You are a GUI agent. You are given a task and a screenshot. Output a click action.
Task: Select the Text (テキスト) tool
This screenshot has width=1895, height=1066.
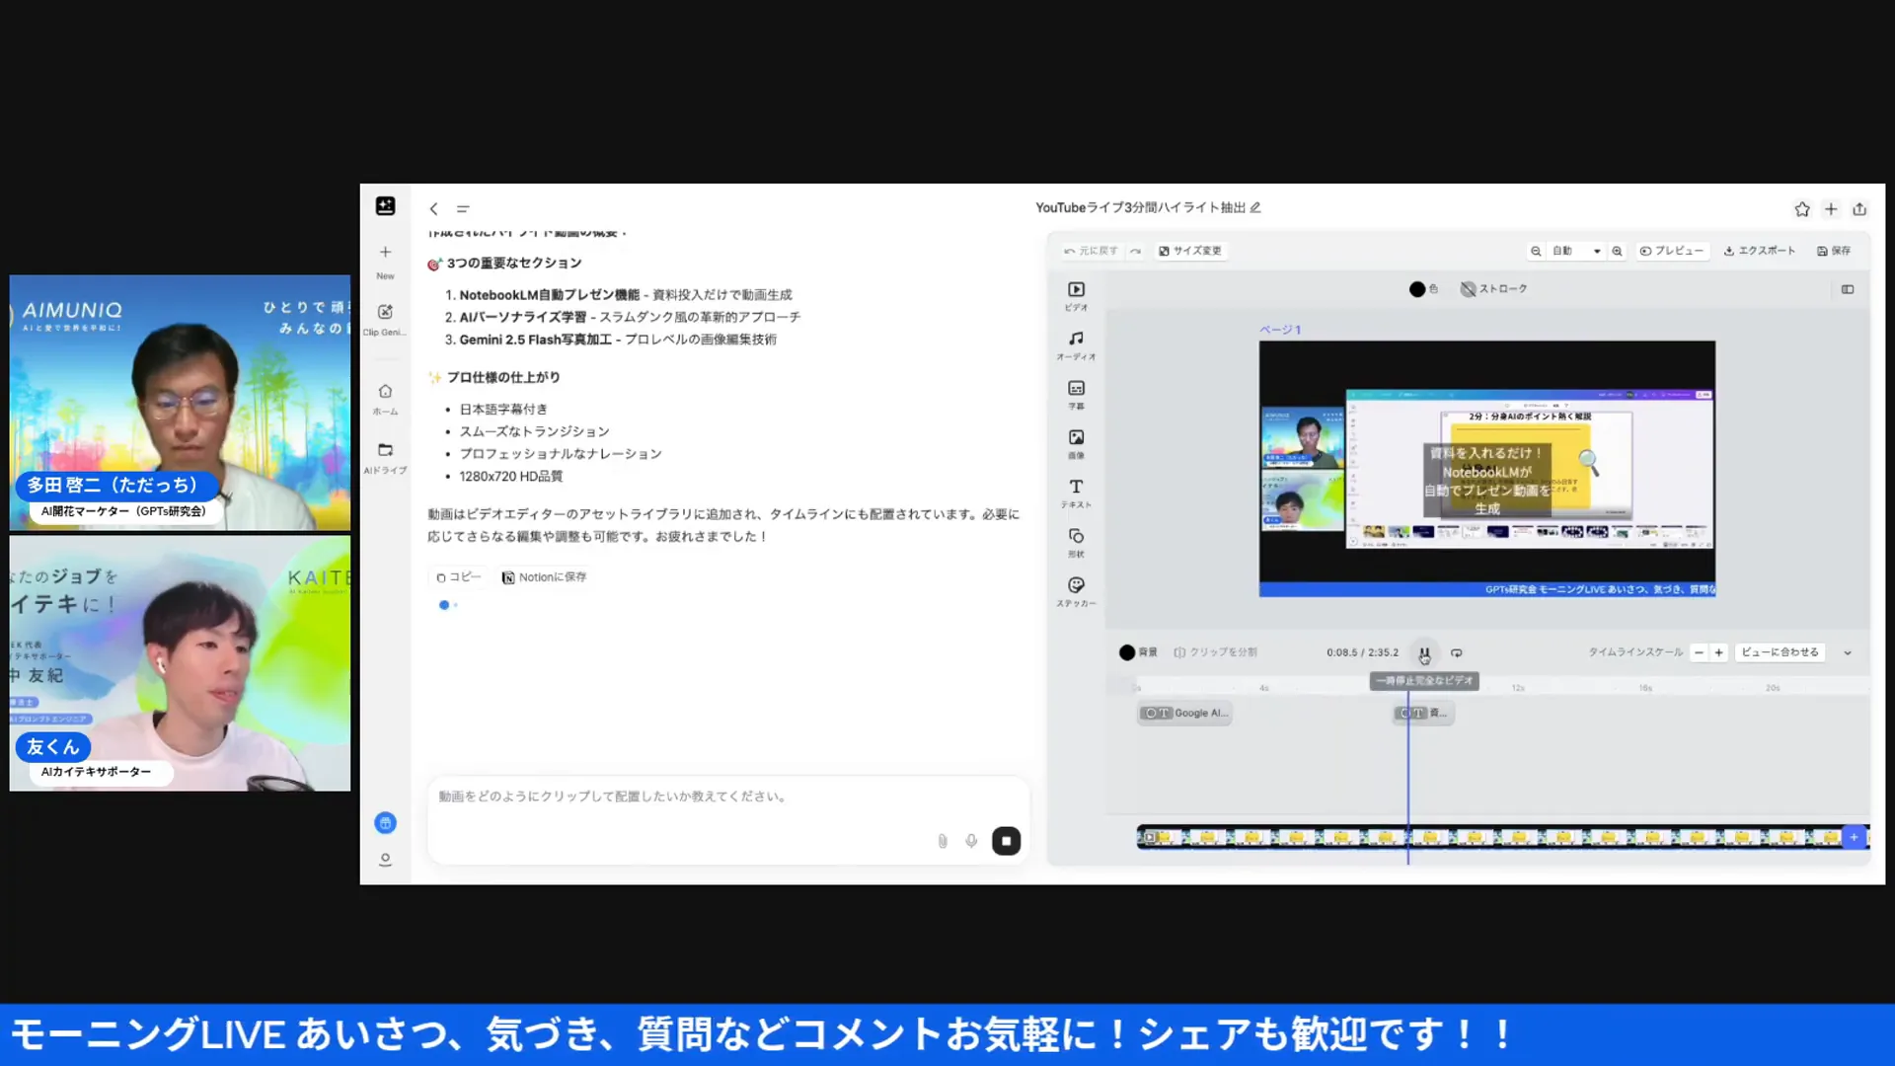pyautogui.click(x=1076, y=494)
